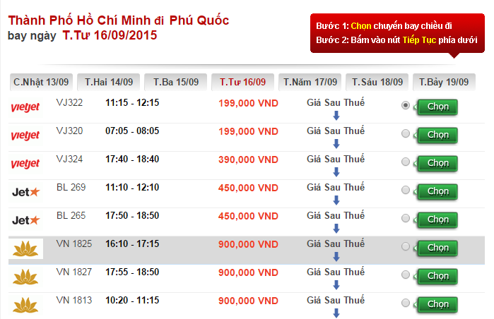Click the Jetstar logo for flight BL 265

pos(25,219)
